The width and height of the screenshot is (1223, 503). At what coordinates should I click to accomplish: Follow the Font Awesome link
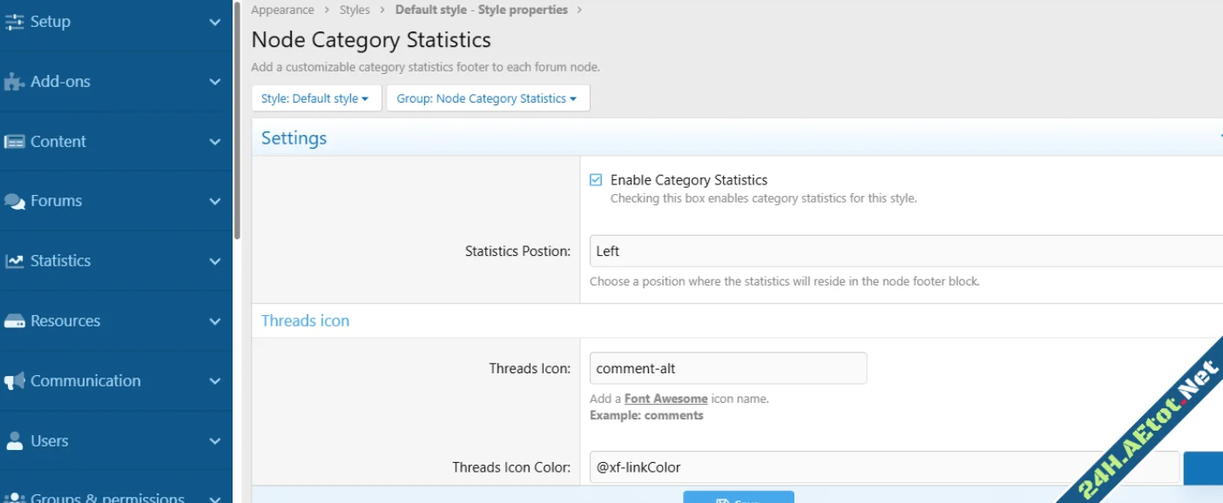click(x=666, y=399)
